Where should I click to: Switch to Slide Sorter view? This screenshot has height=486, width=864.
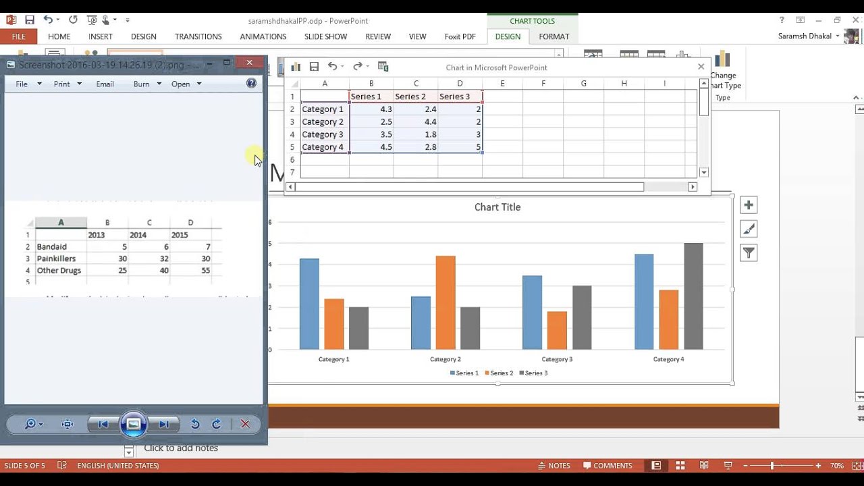tap(680, 466)
